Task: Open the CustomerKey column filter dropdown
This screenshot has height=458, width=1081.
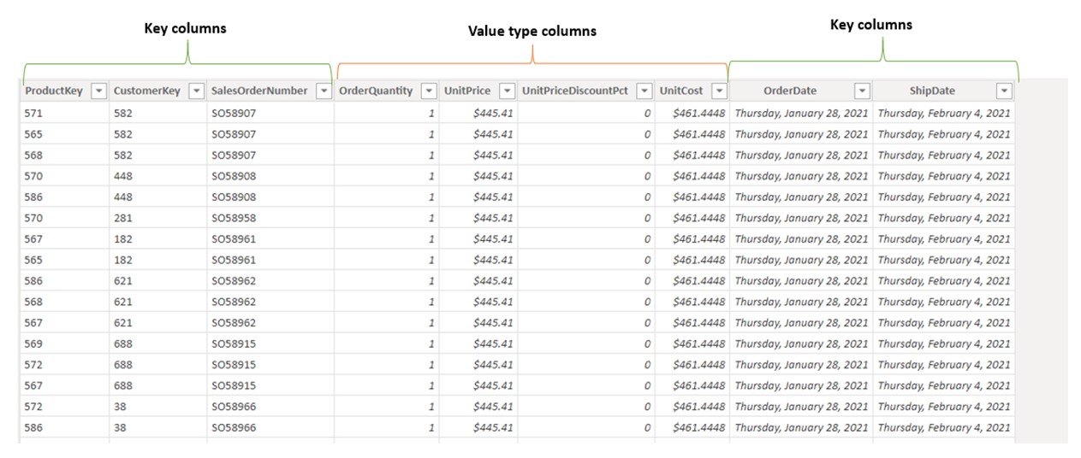Action: [x=196, y=91]
